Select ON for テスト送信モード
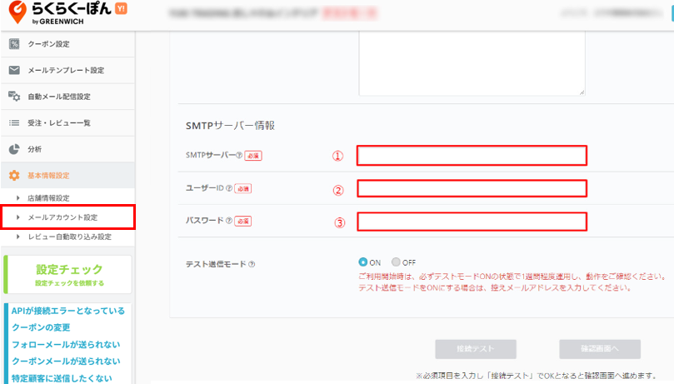This screenshot has width=674, height=384. pos(362,262)
